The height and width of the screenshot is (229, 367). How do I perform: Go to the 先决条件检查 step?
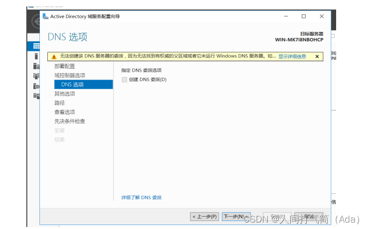point(70,121)
